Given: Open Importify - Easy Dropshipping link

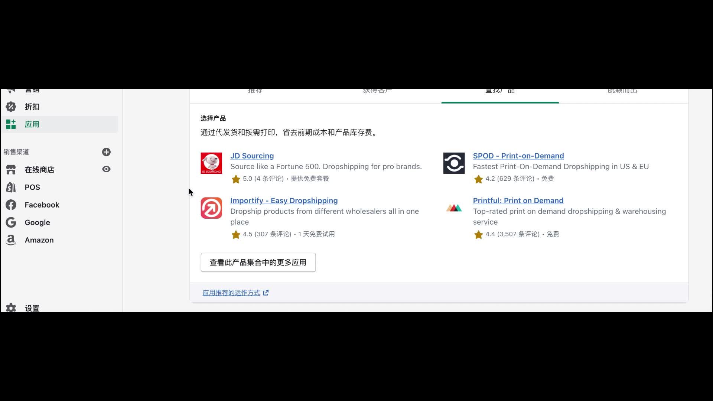Looking at the screenshot, I should tap(284, 200).
